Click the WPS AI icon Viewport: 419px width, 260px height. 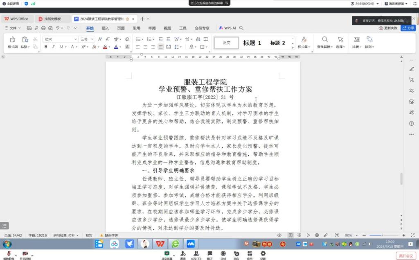point(228,28)
